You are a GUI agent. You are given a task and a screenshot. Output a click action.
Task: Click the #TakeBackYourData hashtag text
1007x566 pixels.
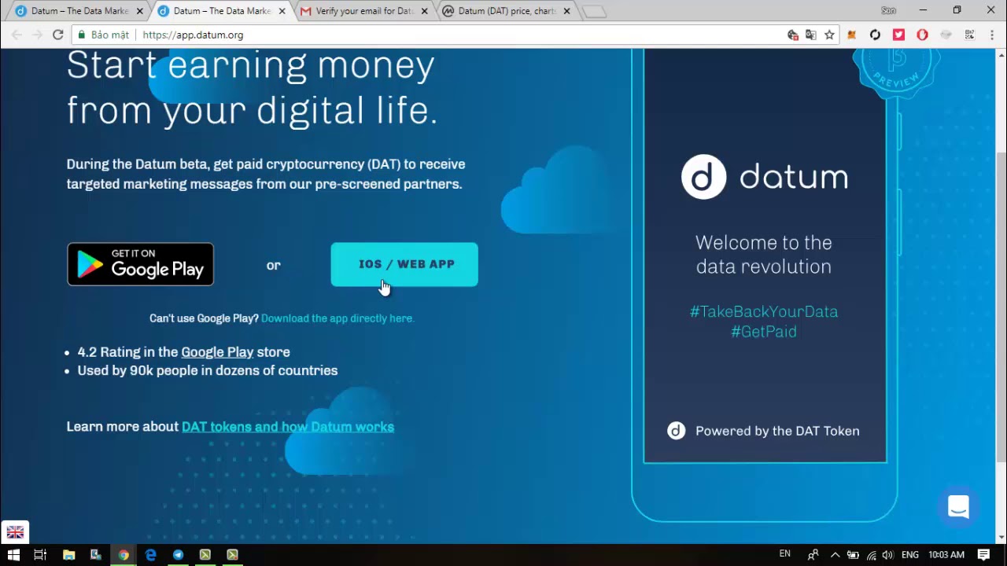(764, 312)
